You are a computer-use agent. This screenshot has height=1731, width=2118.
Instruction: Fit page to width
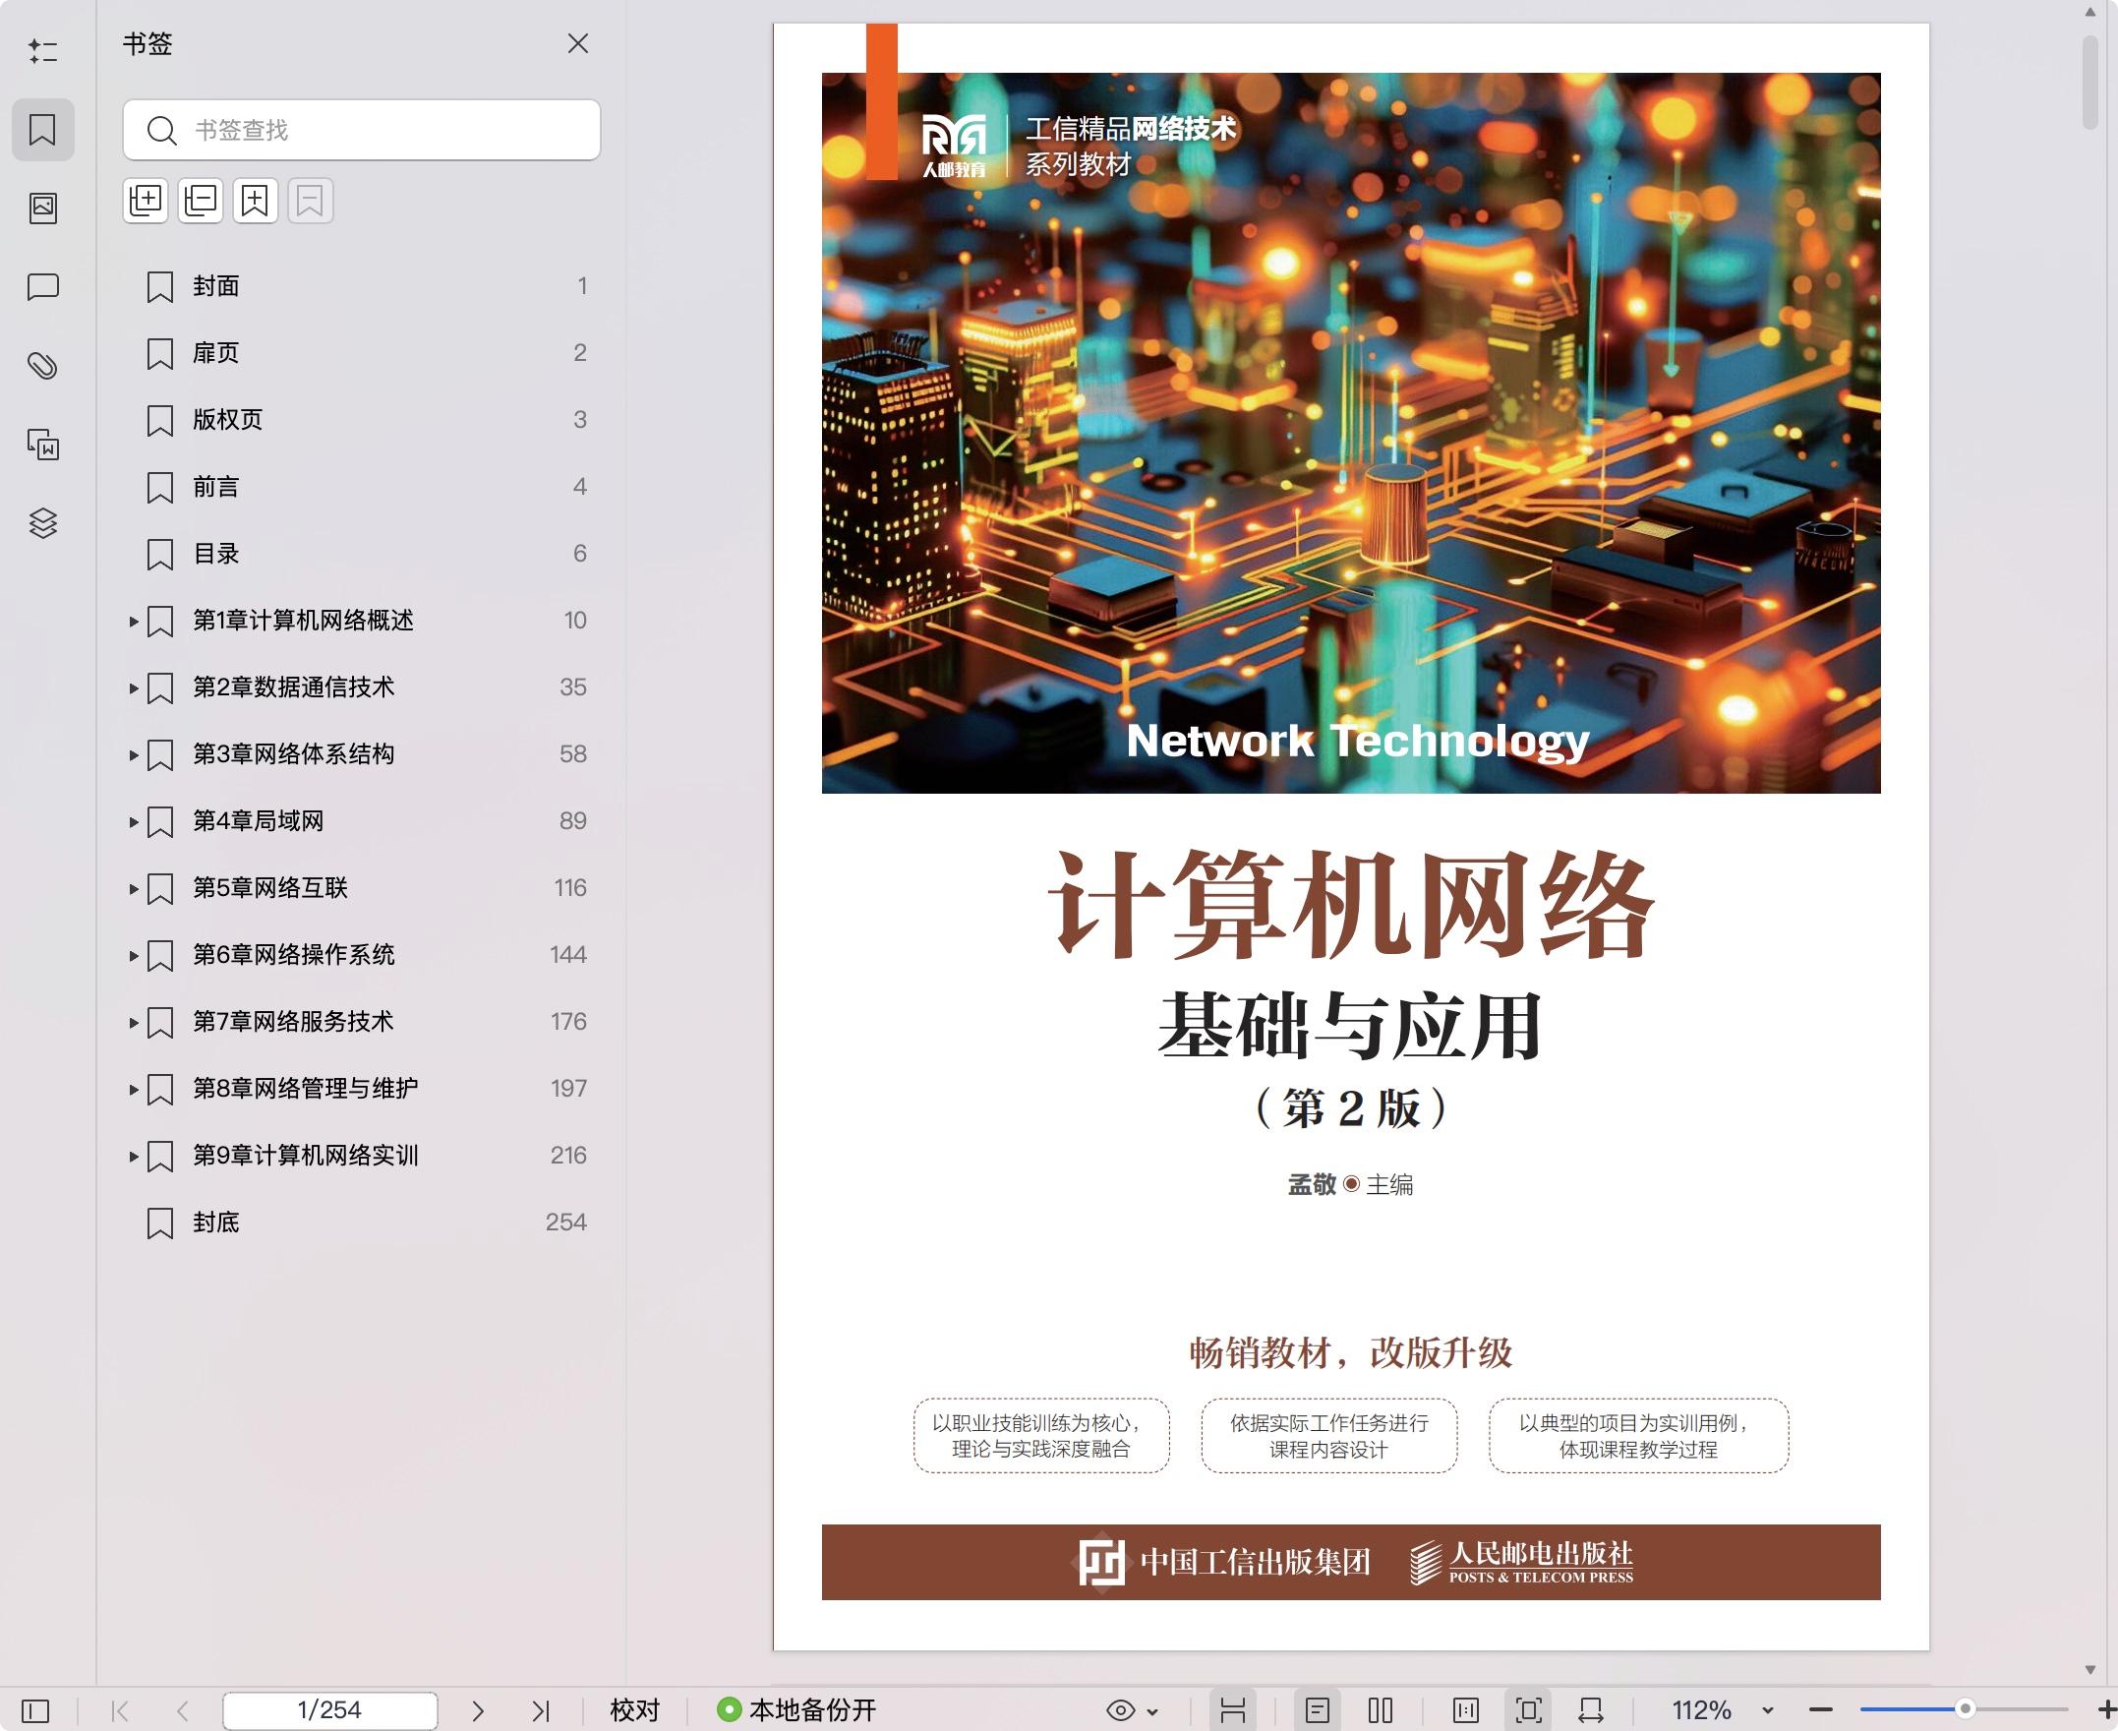tap(1591, 1711)
